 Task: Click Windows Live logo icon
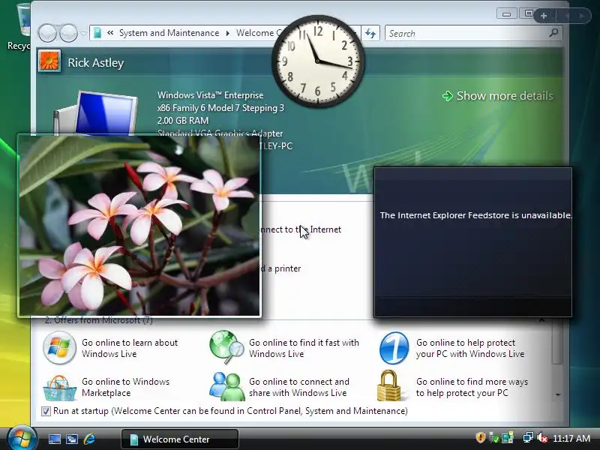coord(59,347)
